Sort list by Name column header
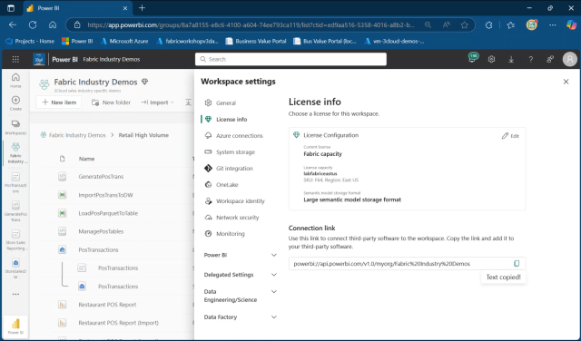Image resolution: width=581 pixels, height=341 pixels. [86, 159]
